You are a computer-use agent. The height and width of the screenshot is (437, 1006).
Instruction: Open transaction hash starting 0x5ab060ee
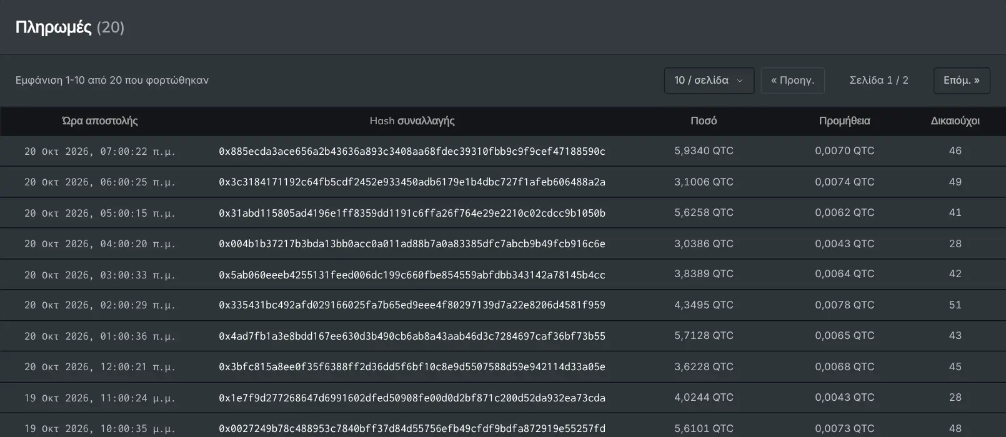412,275
